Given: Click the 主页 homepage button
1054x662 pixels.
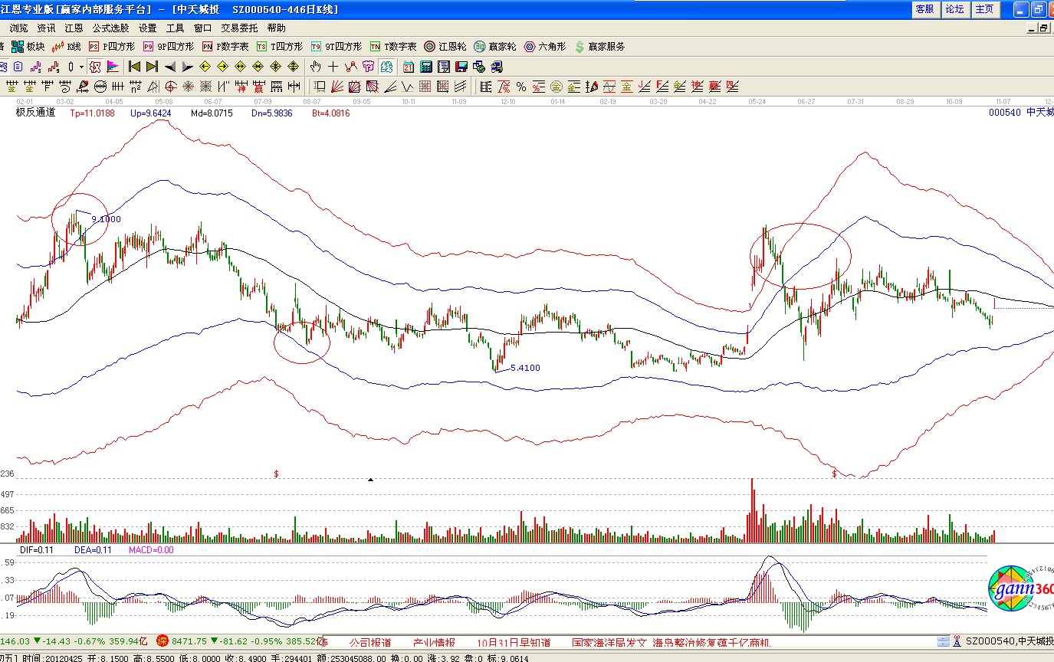Looking at the screenshot, I should pyautogui.click(x=984, y=9).
